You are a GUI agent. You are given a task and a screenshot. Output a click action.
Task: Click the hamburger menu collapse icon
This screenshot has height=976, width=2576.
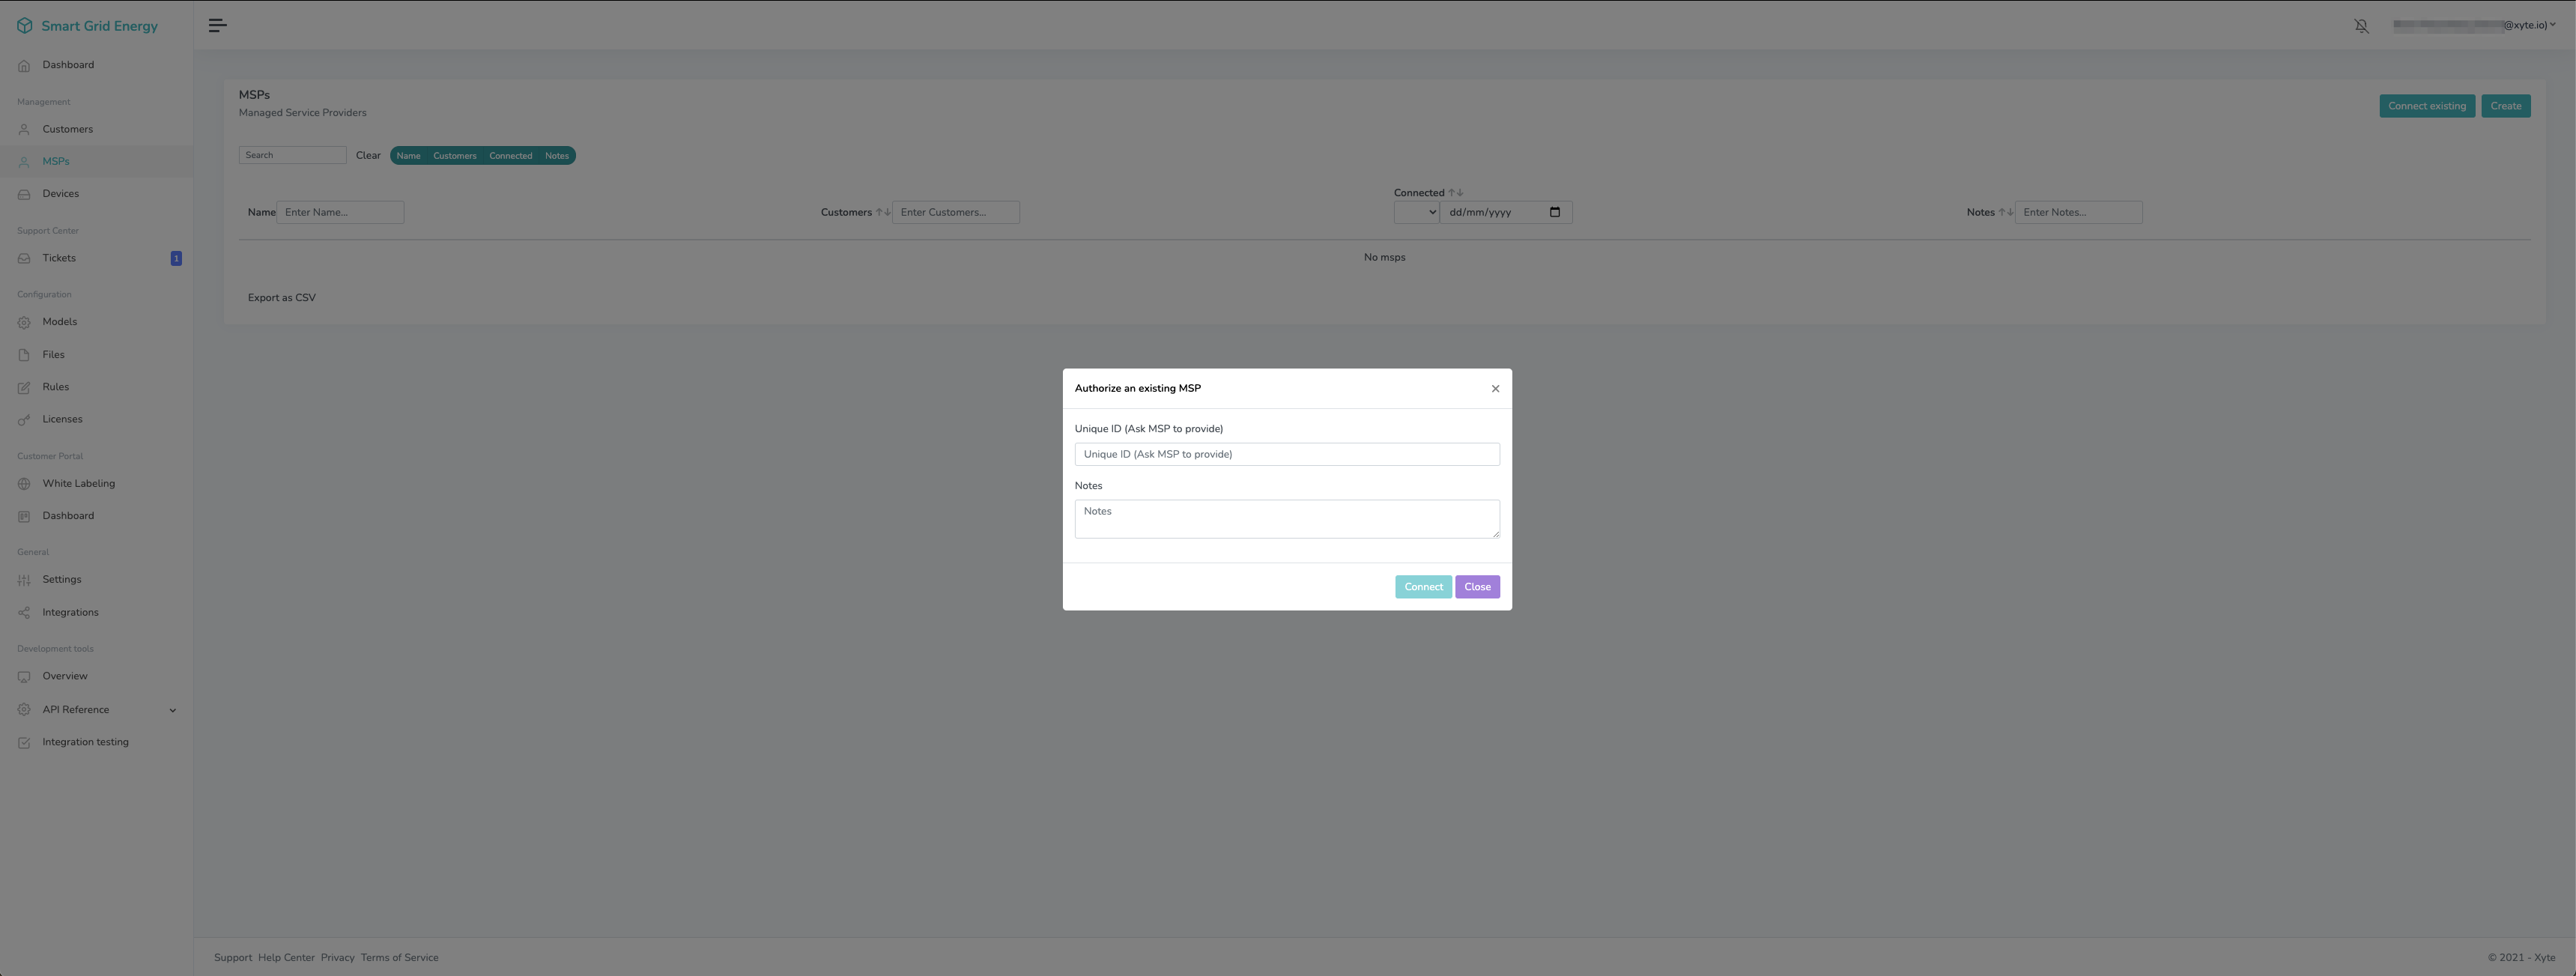tap(217, 25)
